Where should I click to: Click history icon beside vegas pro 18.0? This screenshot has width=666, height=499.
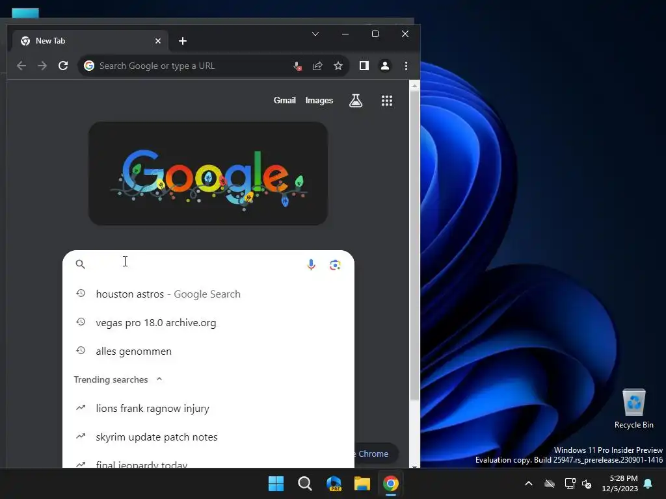pos(80,322)
